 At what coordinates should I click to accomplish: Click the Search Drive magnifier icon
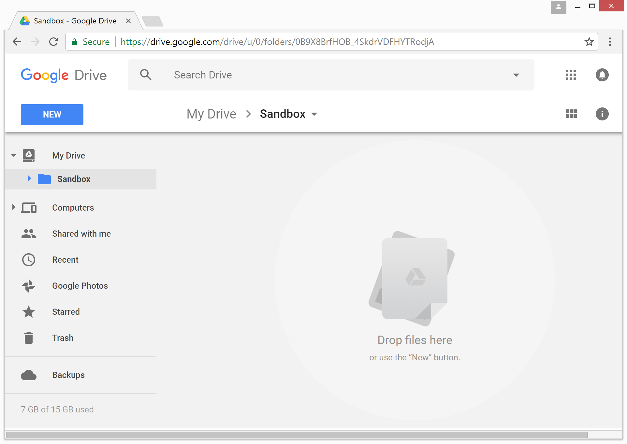[145, 75]
